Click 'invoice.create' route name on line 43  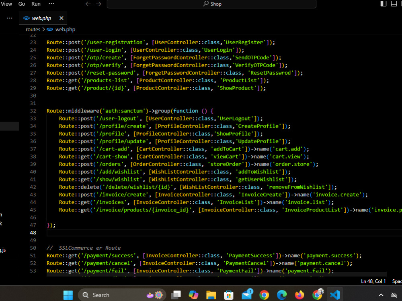click(337, 195)
